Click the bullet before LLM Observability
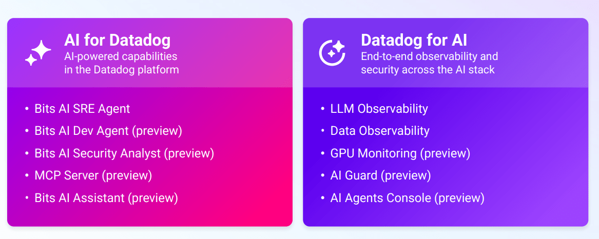The width and height of the screenshot is (599, 239). [x=322, y=109]
